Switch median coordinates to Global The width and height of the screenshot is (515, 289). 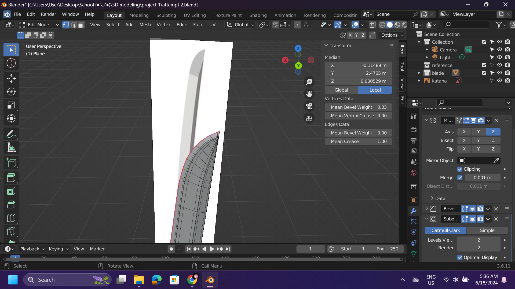pos(341,90)
